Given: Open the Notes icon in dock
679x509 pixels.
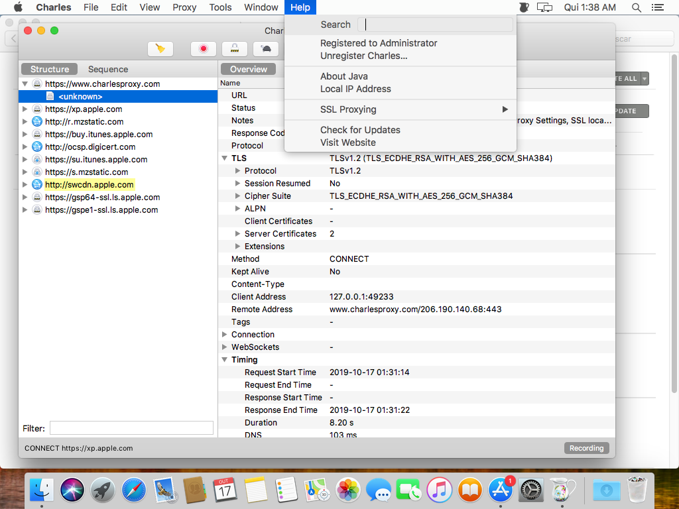Looking at the screenshot, I should pyautogui.click(x=256, y=490).
